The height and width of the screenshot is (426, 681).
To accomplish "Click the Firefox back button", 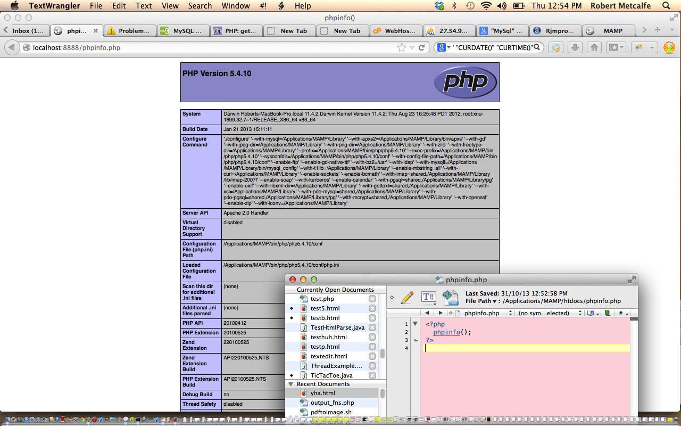I will point(12,47).
